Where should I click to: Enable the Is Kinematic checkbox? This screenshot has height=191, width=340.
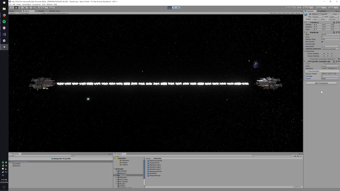point(322,44)
